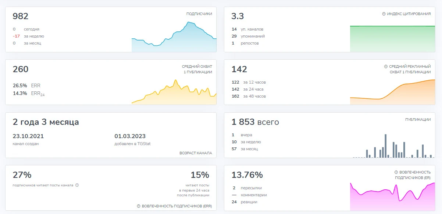Click the green citation index chart
This screenshot has height=214, width=442.
[392, 39]
